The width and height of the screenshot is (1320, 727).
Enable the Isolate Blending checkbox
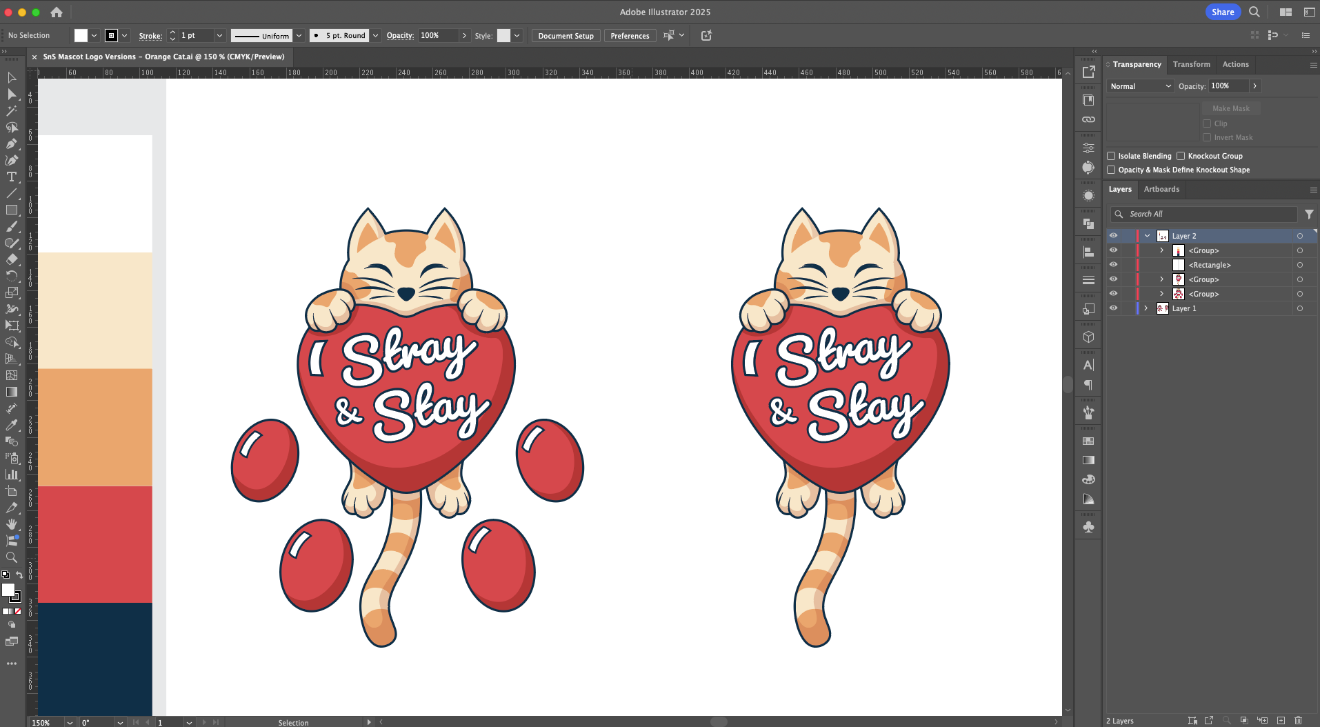click(1111, 156)
